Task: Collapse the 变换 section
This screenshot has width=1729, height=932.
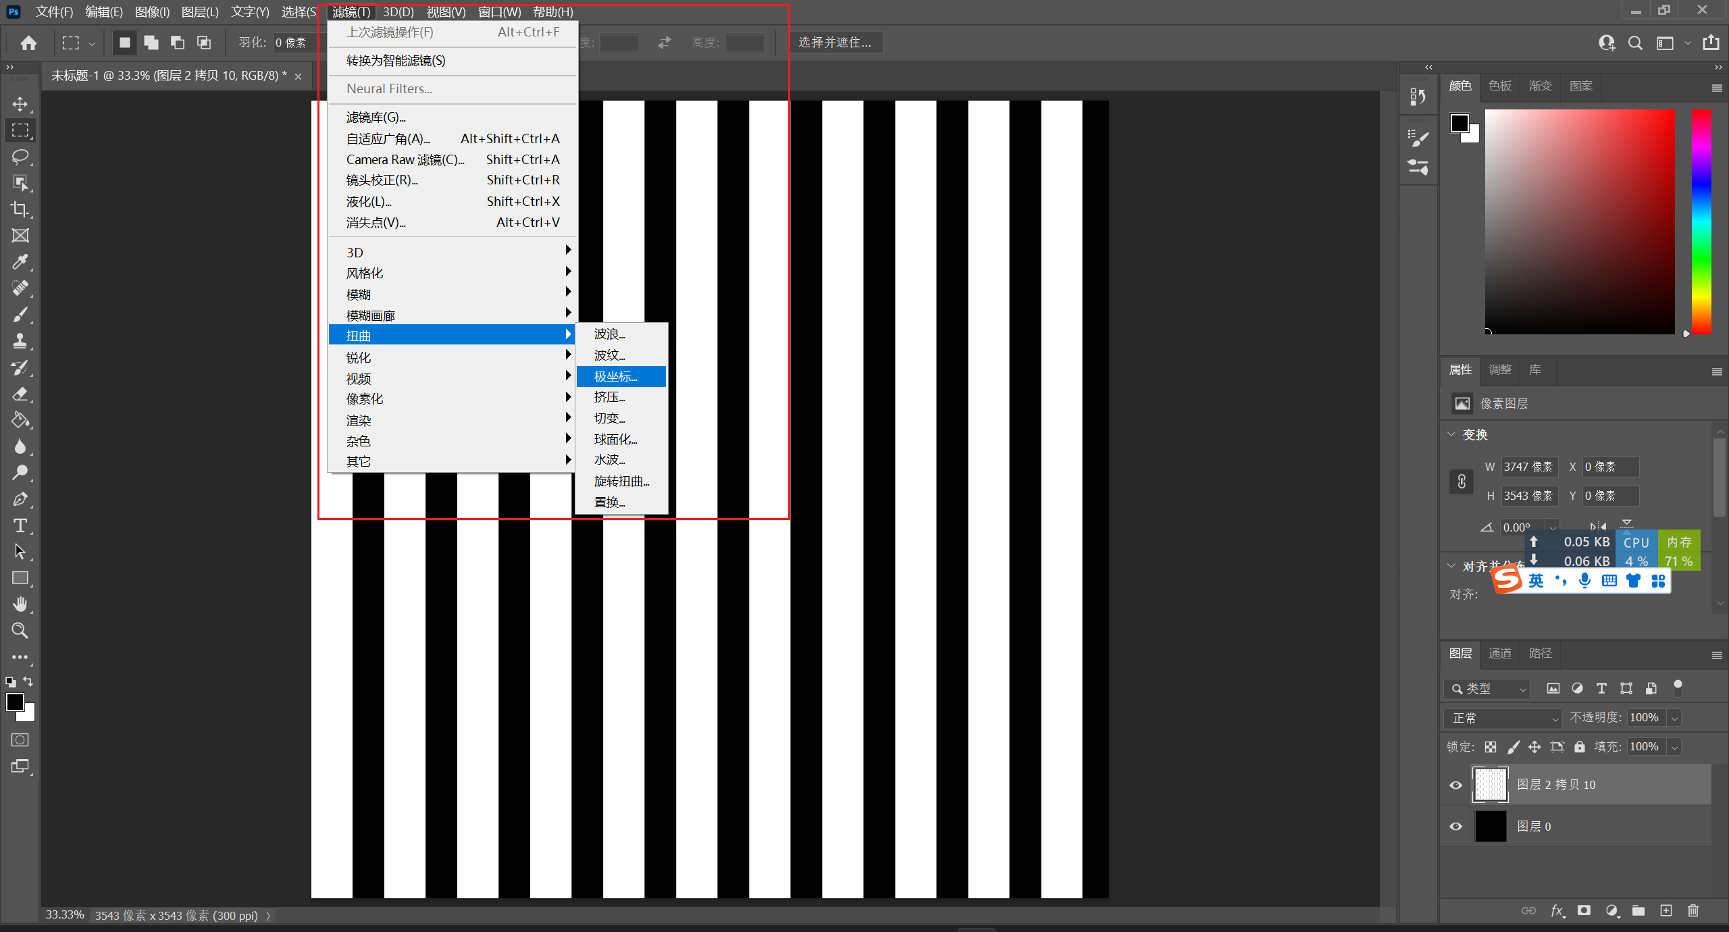Action: click(x=1452, y=434)
